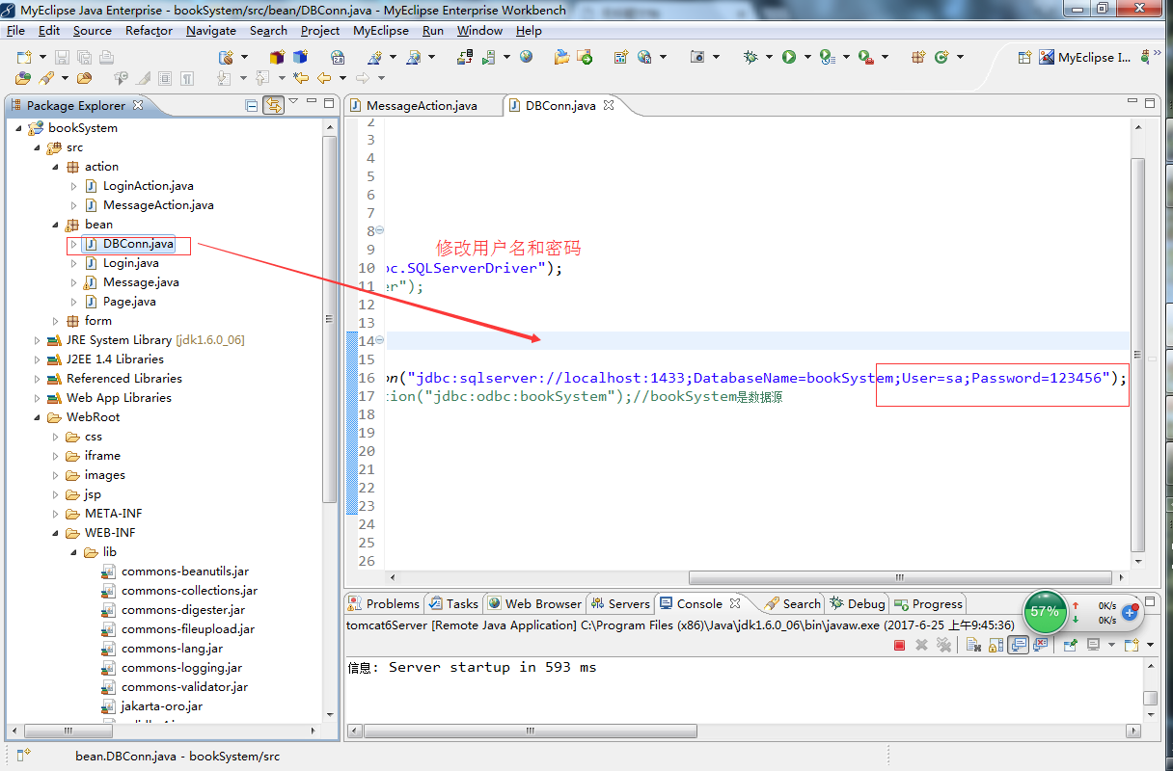The width and height of the screenshot is (1173, 771).
Task: Click the Debug bug toolbar icon
Action: [x=750, y=58]
